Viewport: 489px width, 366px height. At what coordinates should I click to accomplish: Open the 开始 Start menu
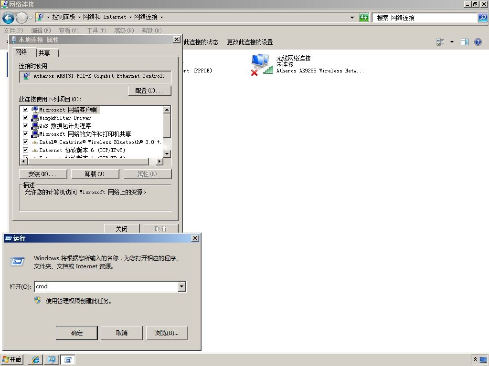[12, 359]
